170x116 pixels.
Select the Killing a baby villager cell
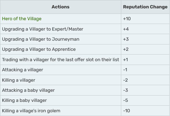pyautogui.click(x=61, y=100)
